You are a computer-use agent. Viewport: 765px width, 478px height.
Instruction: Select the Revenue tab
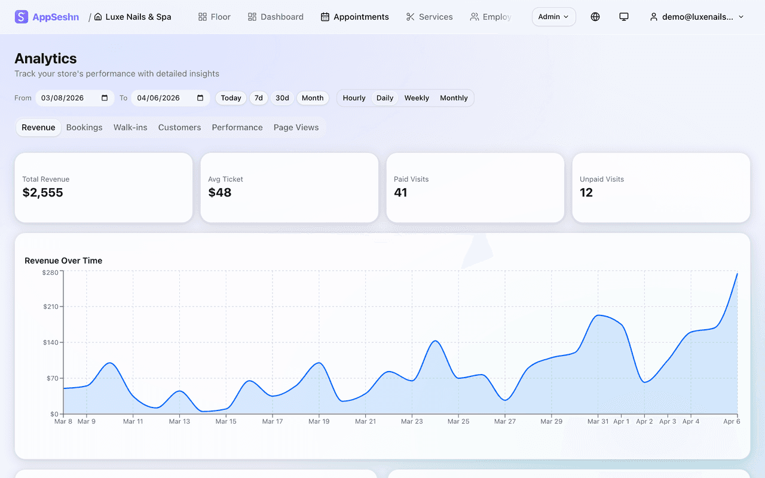coord(38,127)
